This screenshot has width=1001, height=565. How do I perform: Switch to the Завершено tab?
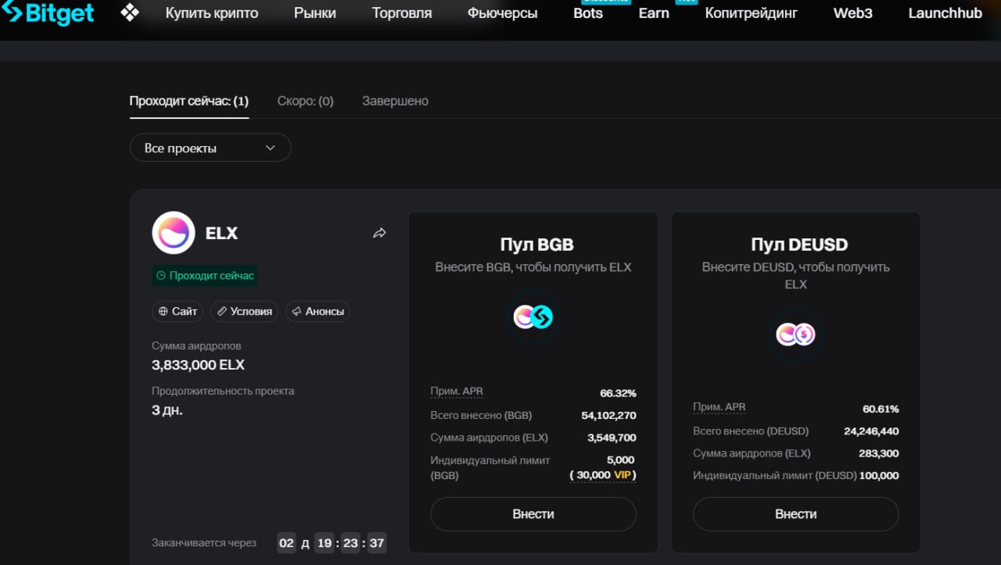pyautogui.click(x=395, y=101)
